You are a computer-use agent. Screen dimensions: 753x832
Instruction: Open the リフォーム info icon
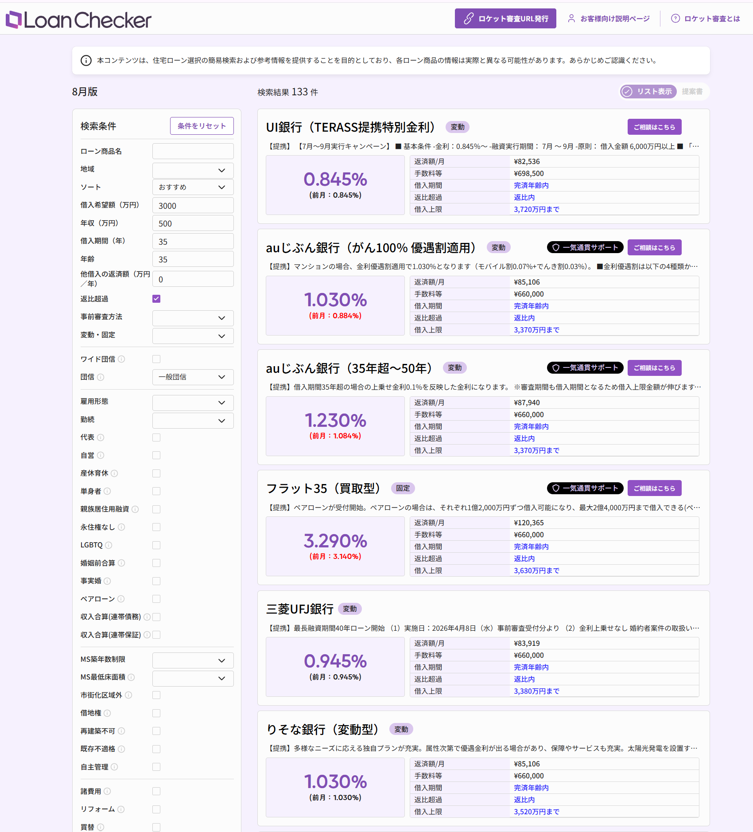121,809
